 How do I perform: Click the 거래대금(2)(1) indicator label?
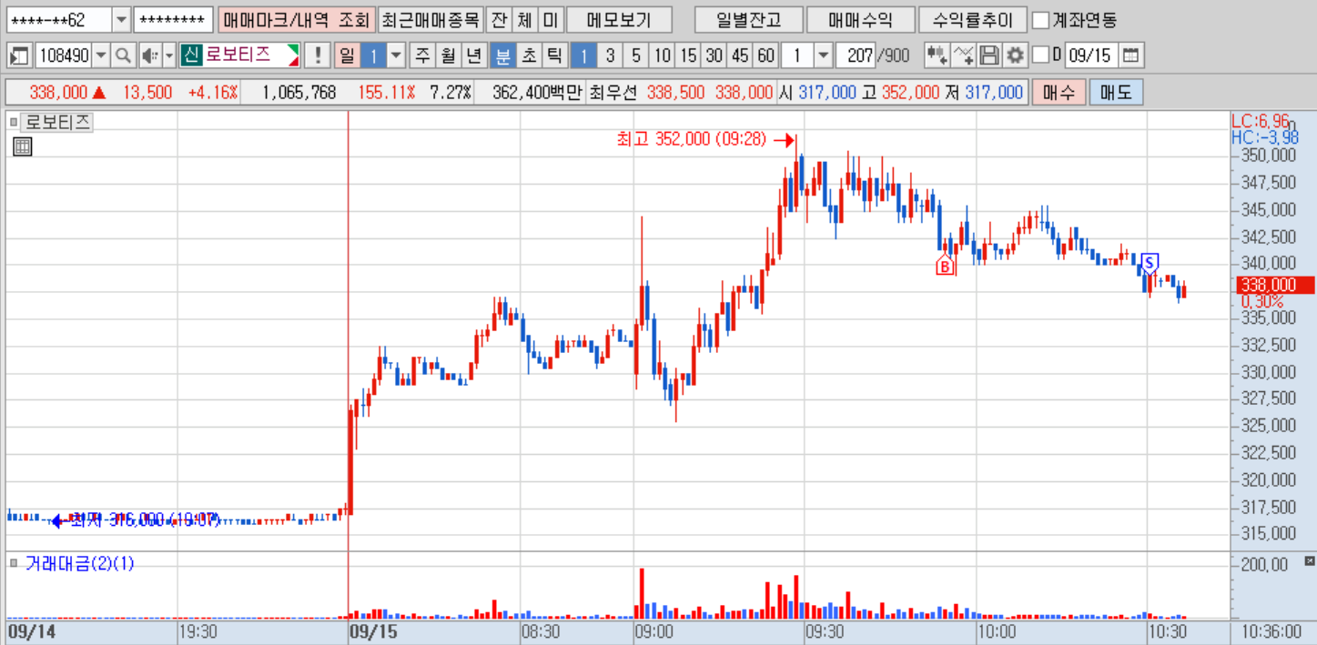point(80,564)
